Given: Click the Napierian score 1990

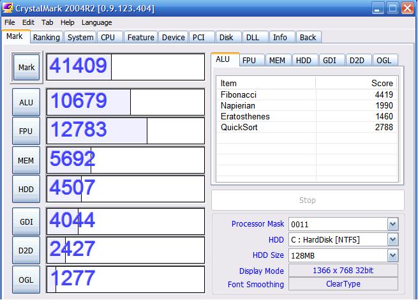Looking at the screenshot, I should point(384,105).
